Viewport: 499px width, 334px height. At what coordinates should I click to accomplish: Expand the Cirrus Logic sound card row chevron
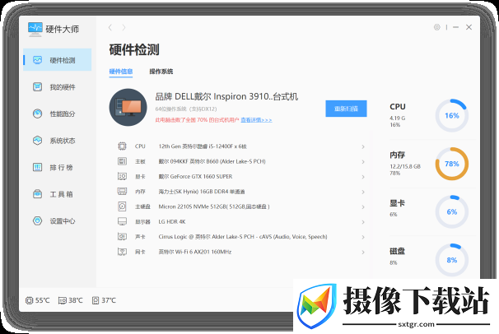pos(363,237)
